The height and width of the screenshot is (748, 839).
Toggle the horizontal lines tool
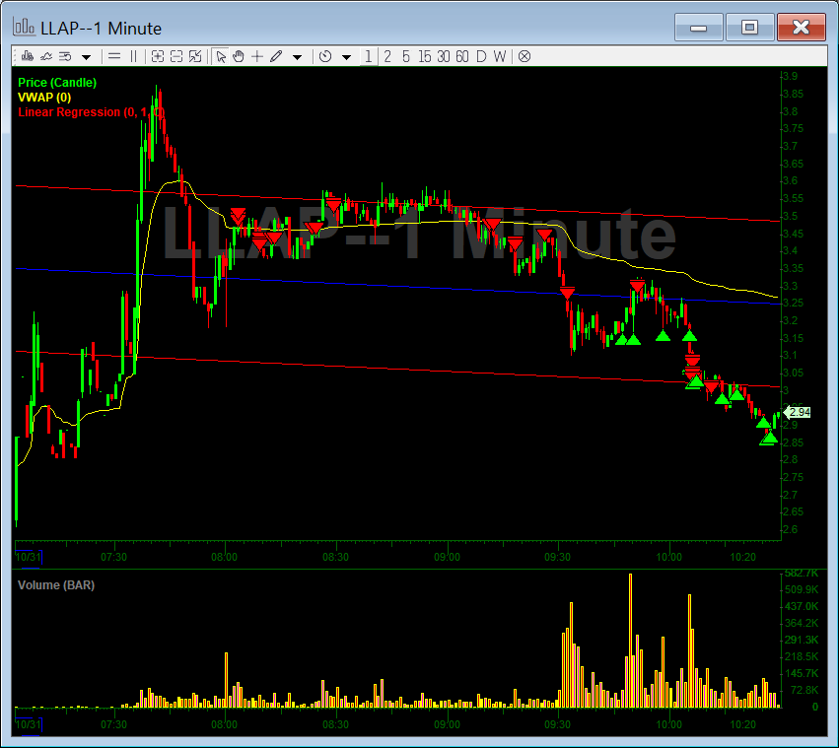[114, 56]
